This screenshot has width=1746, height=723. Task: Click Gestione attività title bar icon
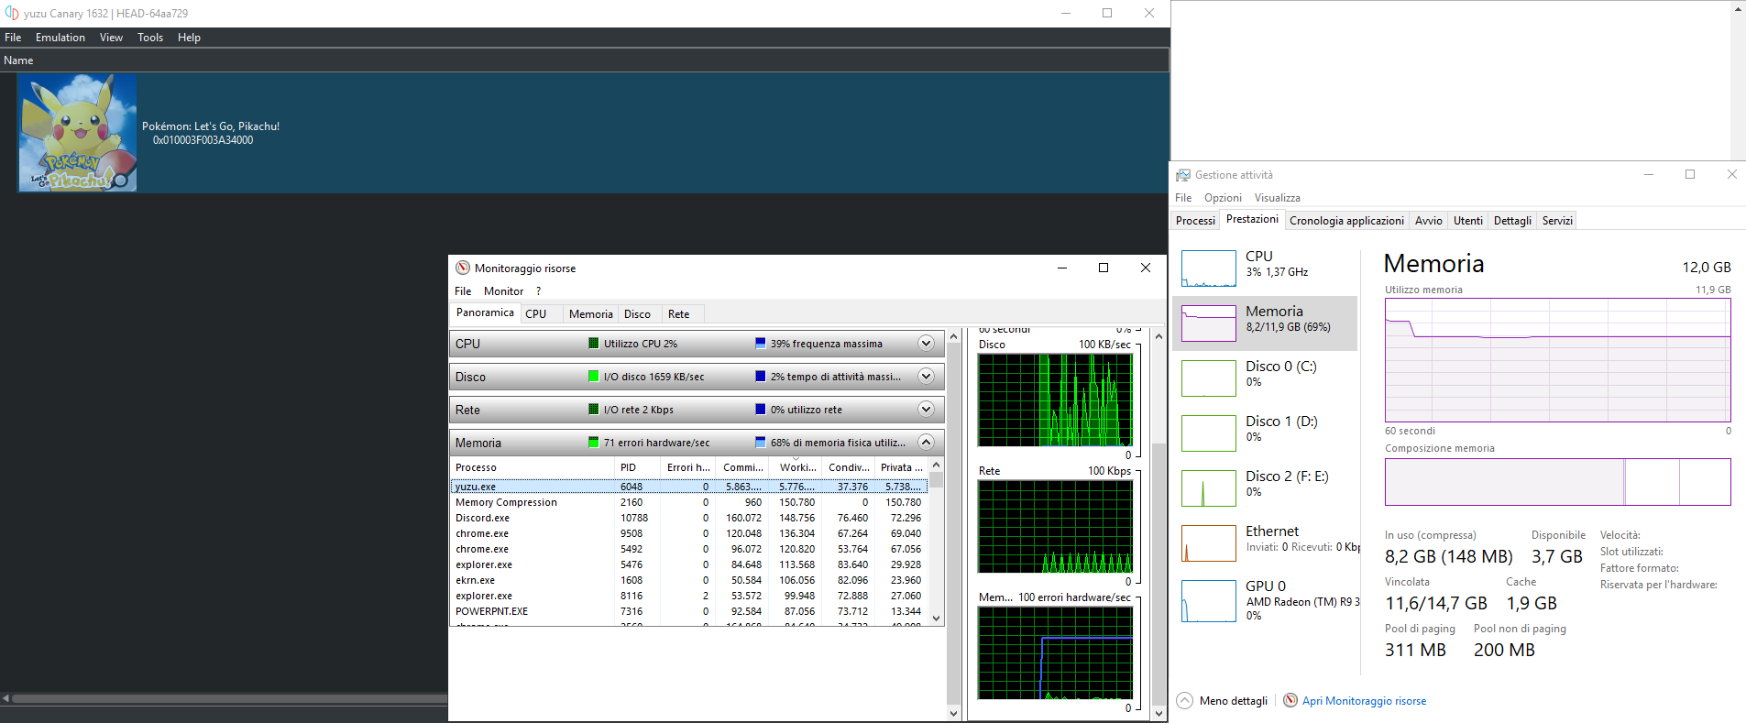pyautogui.click(x=1183, y=175)
